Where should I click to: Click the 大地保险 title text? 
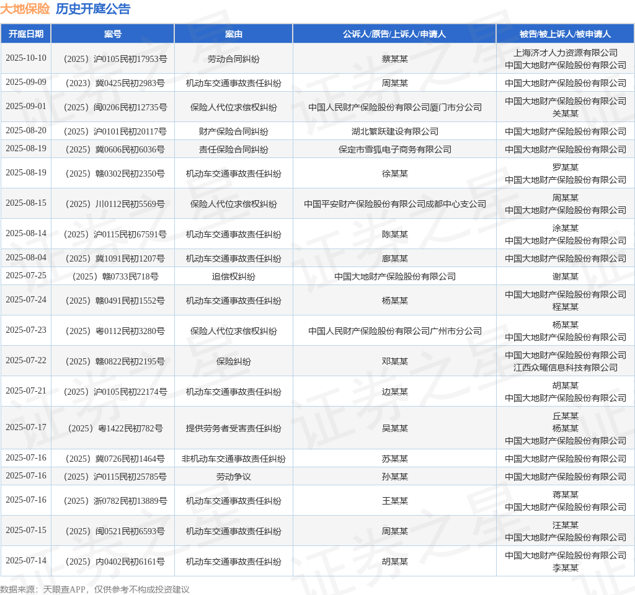25,9
